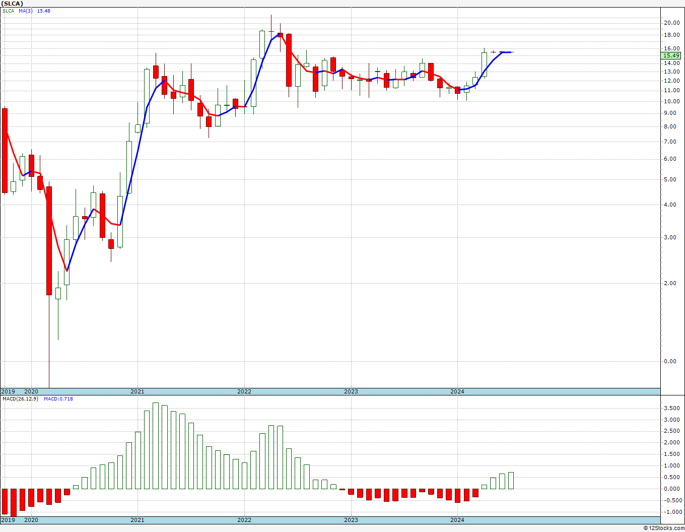Click 2024 on the MACD panel time axis
This screenshot has width=685, height=532.
(x=457, y=520)
